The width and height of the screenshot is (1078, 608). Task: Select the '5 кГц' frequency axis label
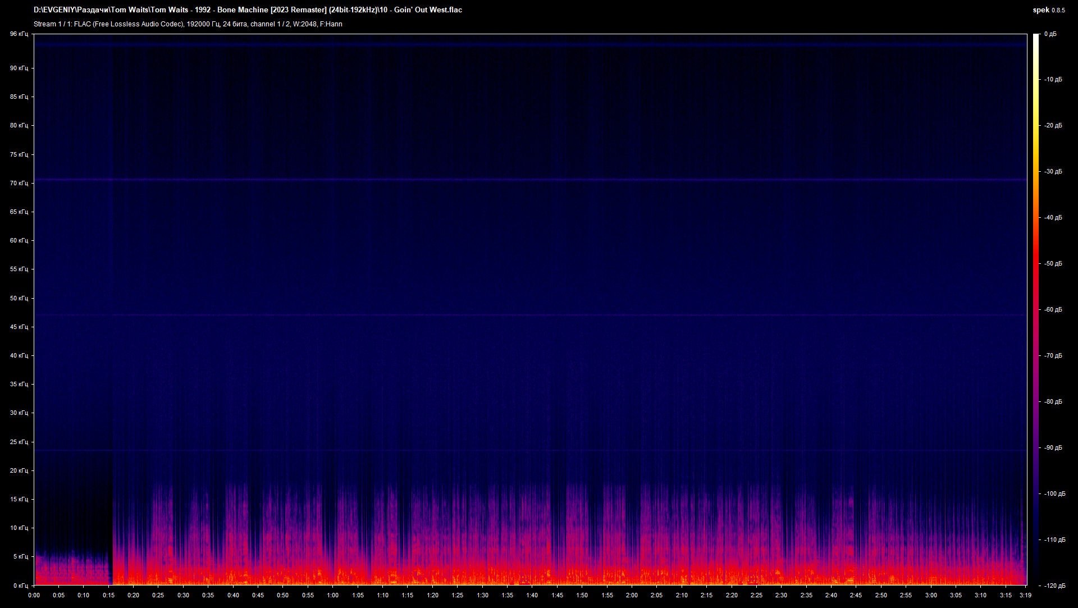click(x=20, y=556)
